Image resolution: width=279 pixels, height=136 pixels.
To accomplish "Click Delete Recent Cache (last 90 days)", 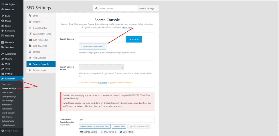I will click(x=95, y=126).
